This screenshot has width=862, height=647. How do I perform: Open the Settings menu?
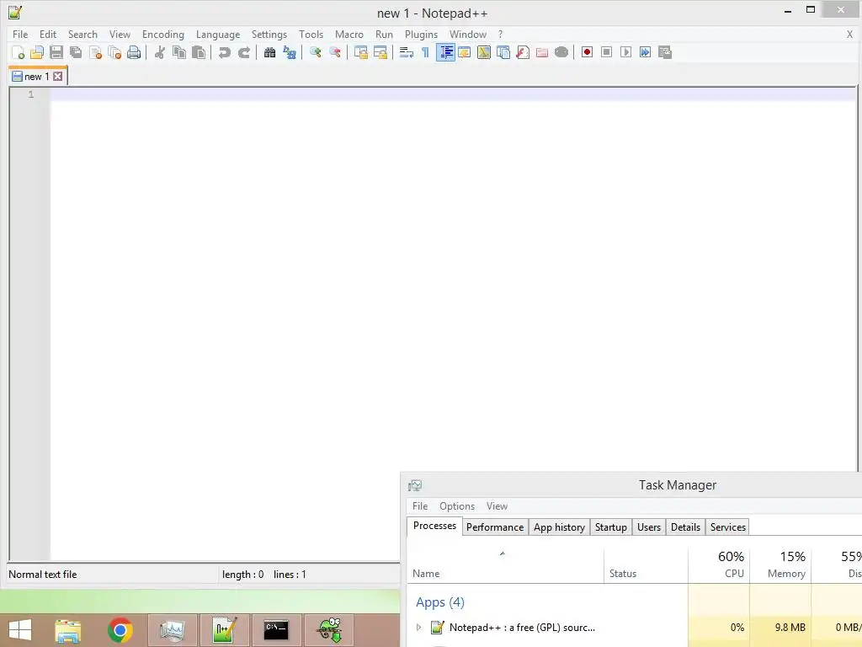(269, 34)
